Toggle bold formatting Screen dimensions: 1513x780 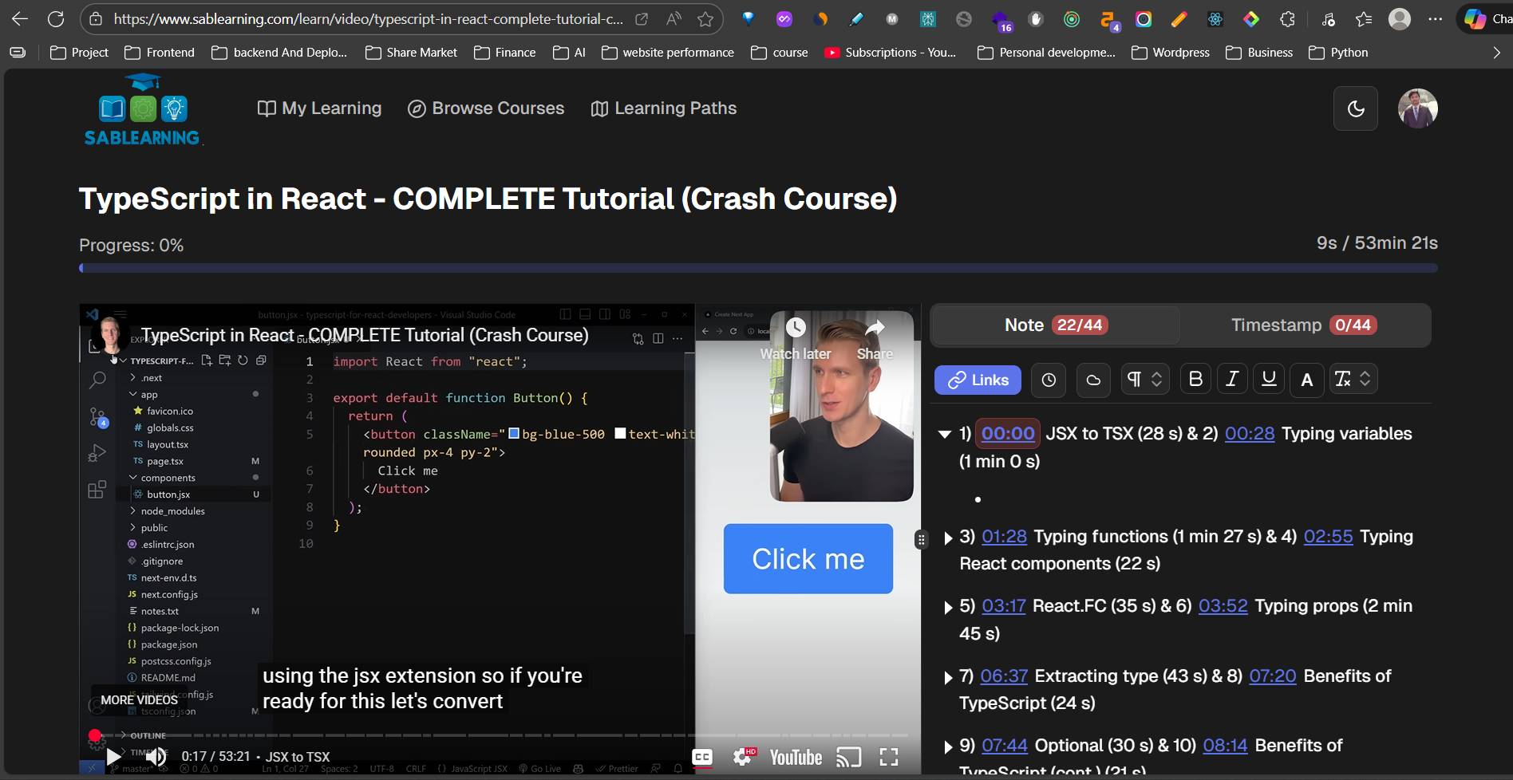1195,380
